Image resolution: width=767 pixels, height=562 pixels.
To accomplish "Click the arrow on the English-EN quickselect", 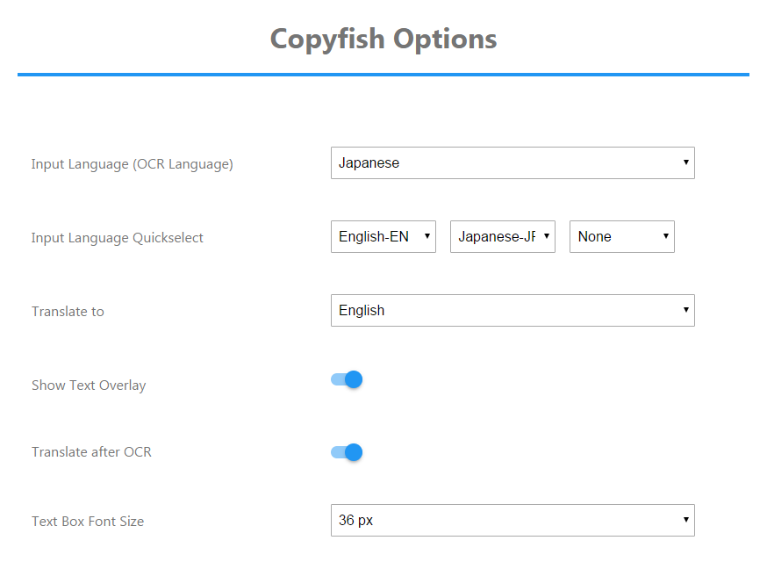I will 427,236.
